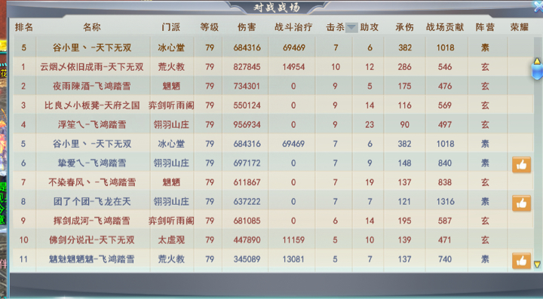
Task: Click the 承伤 column header
Action: coord(404,27)
